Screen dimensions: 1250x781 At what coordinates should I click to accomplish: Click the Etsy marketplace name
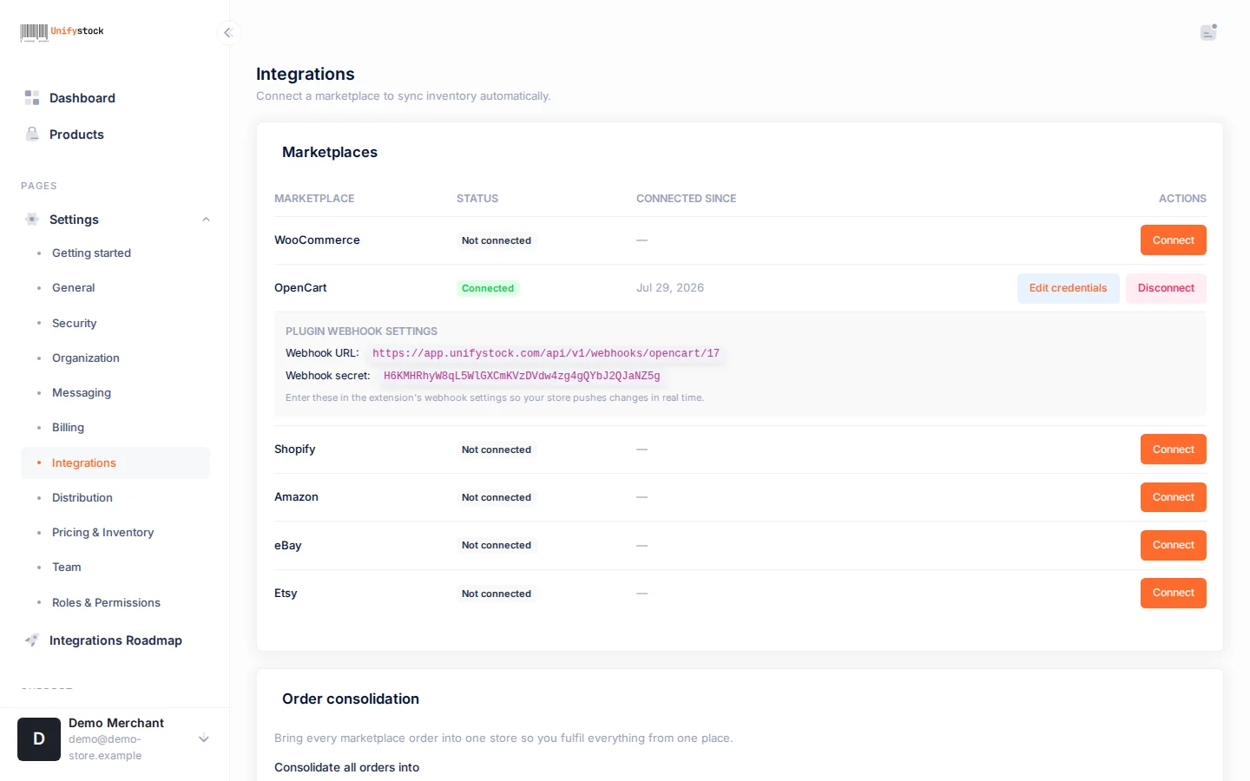[x=286, y=594]
